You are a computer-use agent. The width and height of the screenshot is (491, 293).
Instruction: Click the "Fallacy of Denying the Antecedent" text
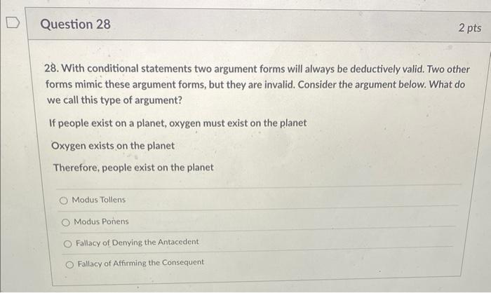click(x=137, y=243)
